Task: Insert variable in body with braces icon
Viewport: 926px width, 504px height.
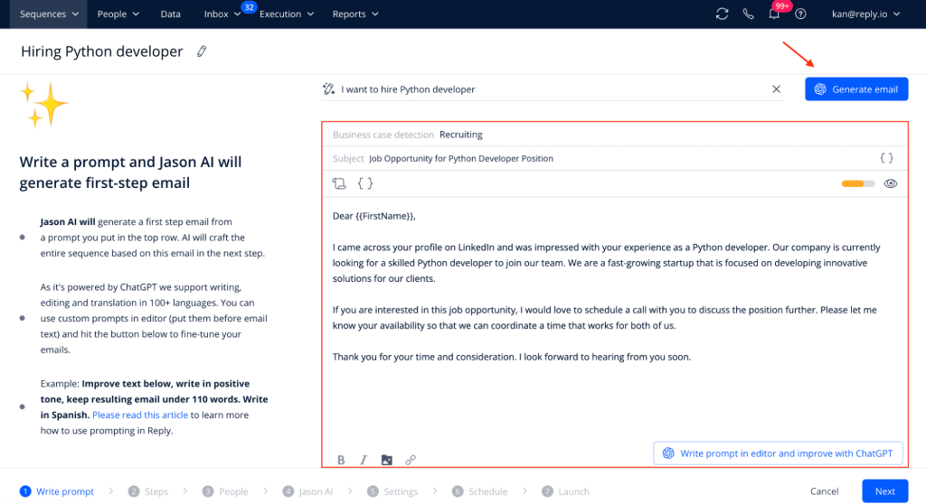Action: coord(365,183)
